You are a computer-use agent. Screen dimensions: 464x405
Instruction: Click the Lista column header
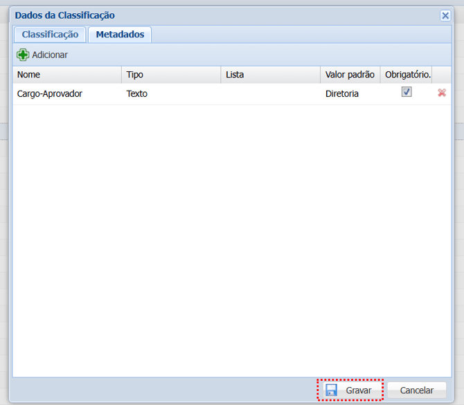(x=270, y=75)
